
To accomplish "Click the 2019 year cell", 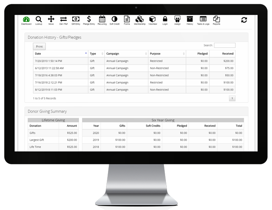I will (91, 140).
